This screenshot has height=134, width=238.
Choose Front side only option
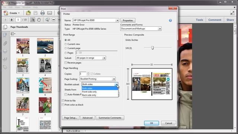[100, 92]
